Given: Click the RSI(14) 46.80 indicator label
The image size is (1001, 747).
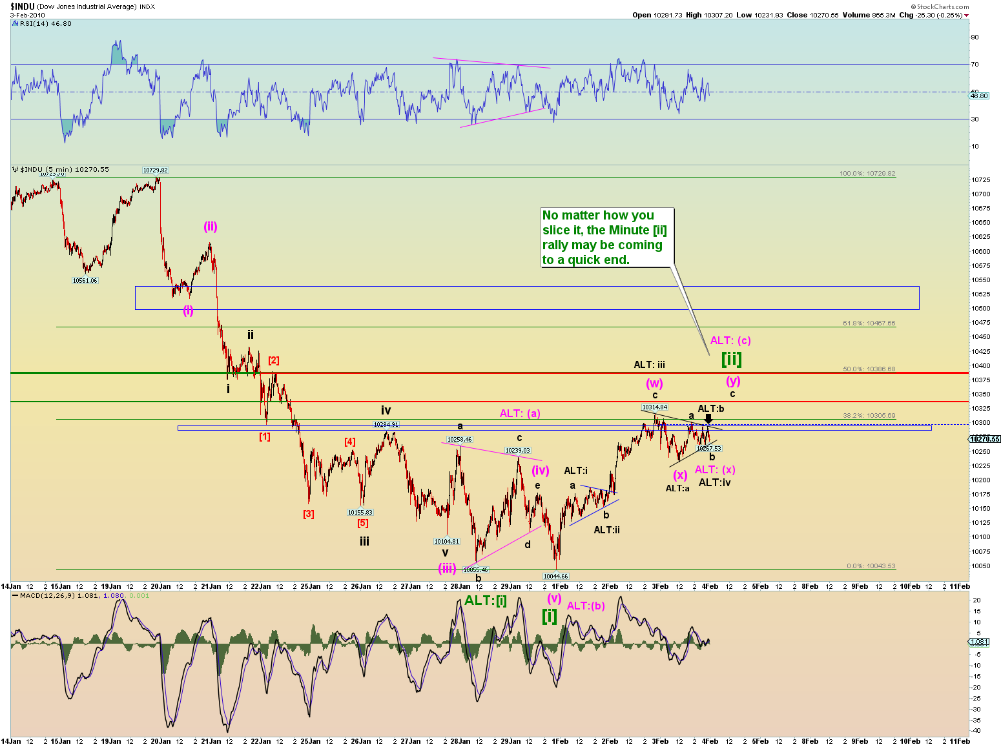Looking at the screenshot, I should click(x=45, y=23).
